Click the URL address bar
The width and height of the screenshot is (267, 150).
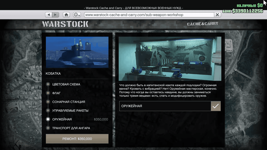[x=149, y=15]
